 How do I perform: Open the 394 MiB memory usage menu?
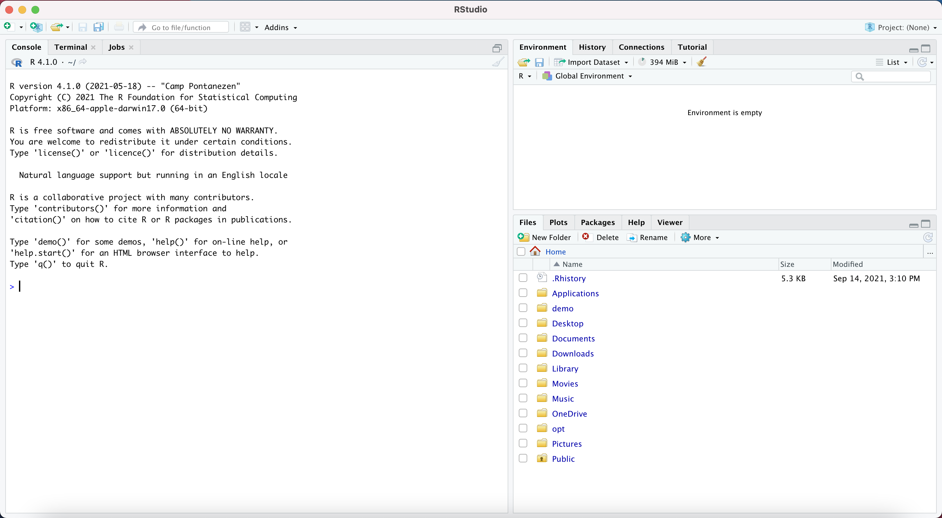pyautogui.click(x=663, y=62)
